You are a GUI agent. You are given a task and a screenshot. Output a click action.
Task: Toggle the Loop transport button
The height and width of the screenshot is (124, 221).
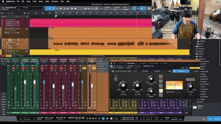pyautogui.click(x=116, y=118)
